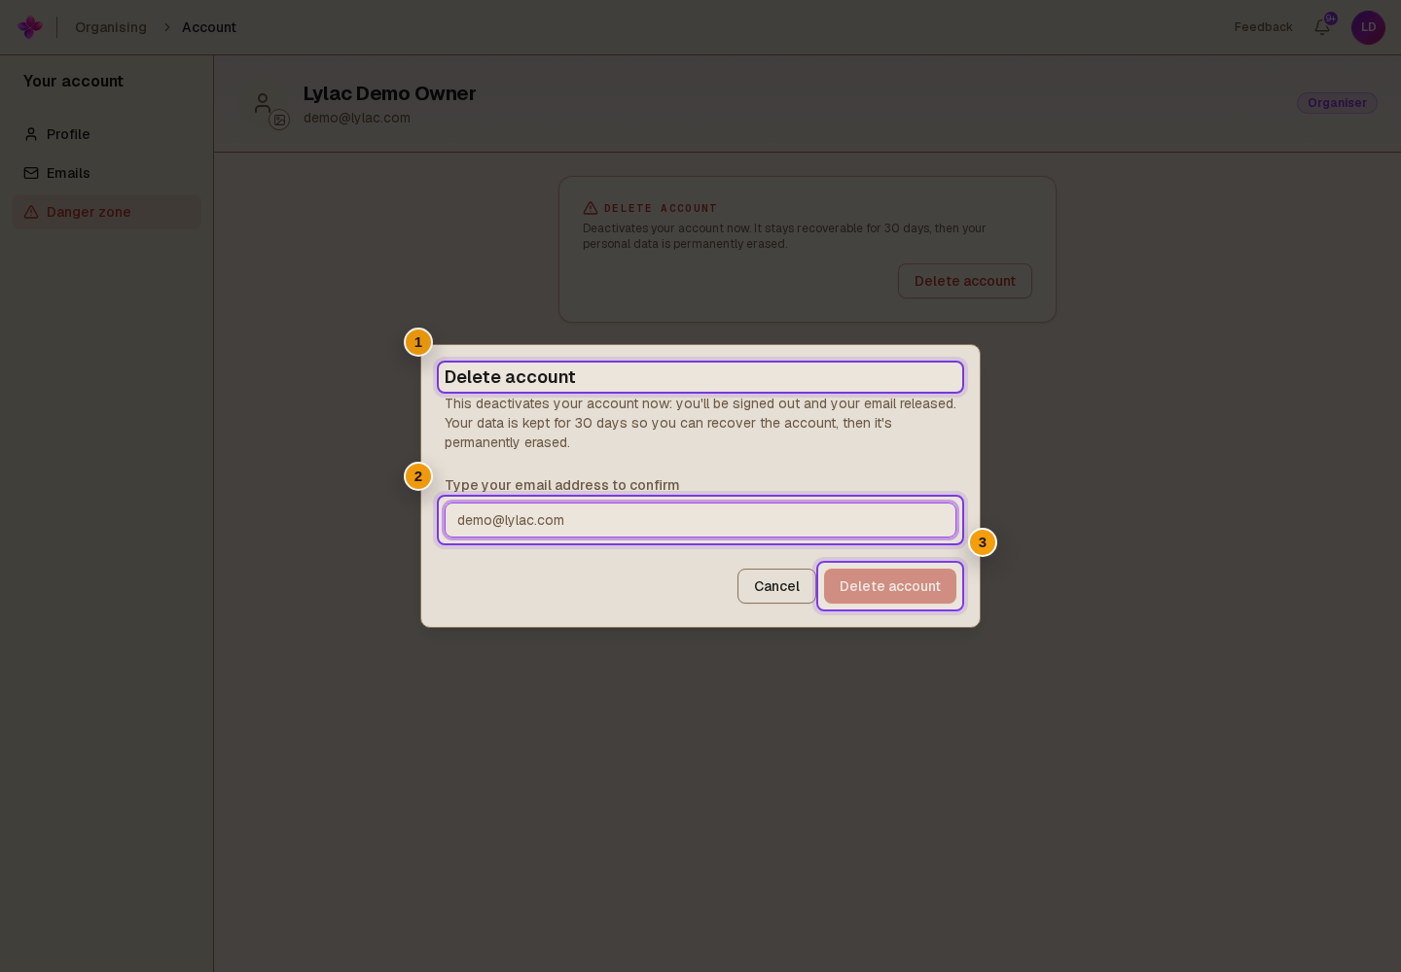The image size is (1401, 972).
Task: Focus the email confirmation input field
Action: tap(700, 520)
